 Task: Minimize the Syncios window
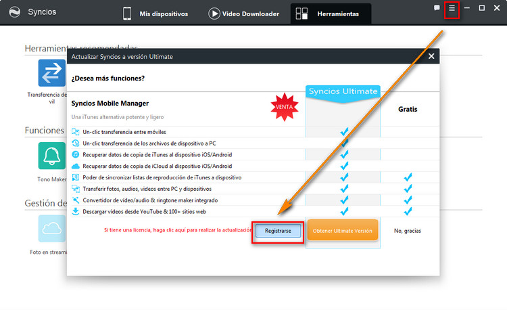[x=467, y=7]
